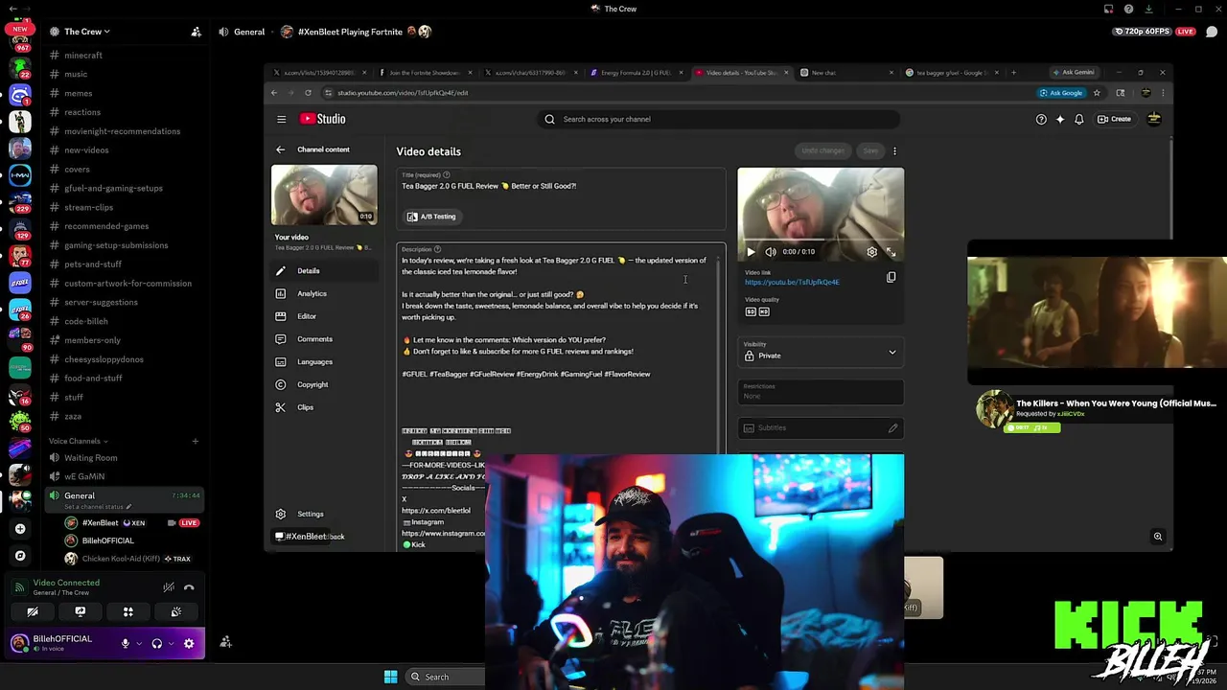The height and width of the screenshot is (690, 1227).
Task: Mute the video preview volume
Action: (x=770, y=252)
